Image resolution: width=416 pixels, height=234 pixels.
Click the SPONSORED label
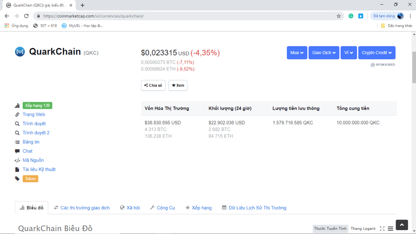(x=383, y=65)
